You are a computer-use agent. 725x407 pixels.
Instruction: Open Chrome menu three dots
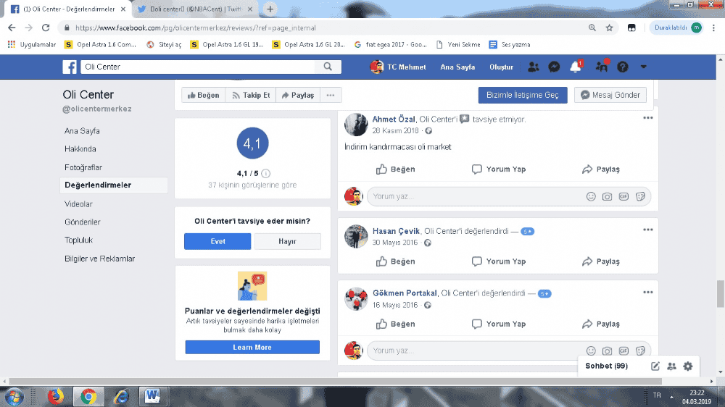tap(714, 28)
